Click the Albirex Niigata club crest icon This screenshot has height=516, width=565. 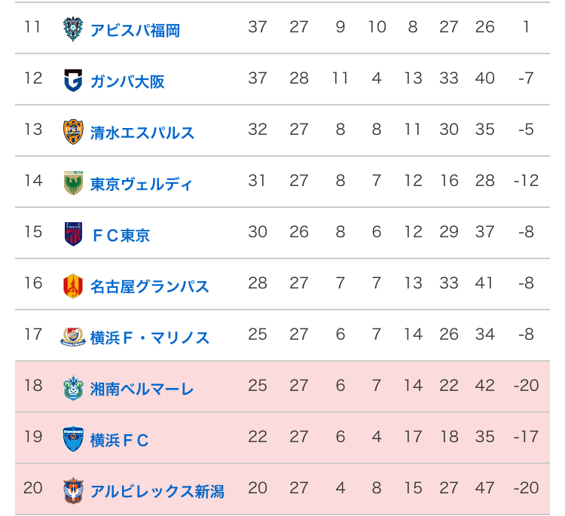pos(72,490)
